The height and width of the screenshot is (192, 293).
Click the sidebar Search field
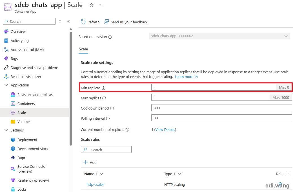29,21
